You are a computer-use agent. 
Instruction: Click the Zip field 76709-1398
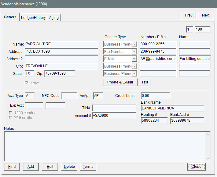coord(60,73)
